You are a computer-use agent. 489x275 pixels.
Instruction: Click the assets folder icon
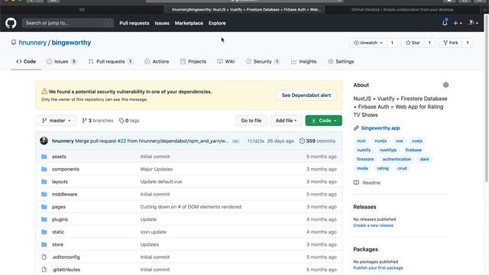pyautogui.click(x=44, y=157)
